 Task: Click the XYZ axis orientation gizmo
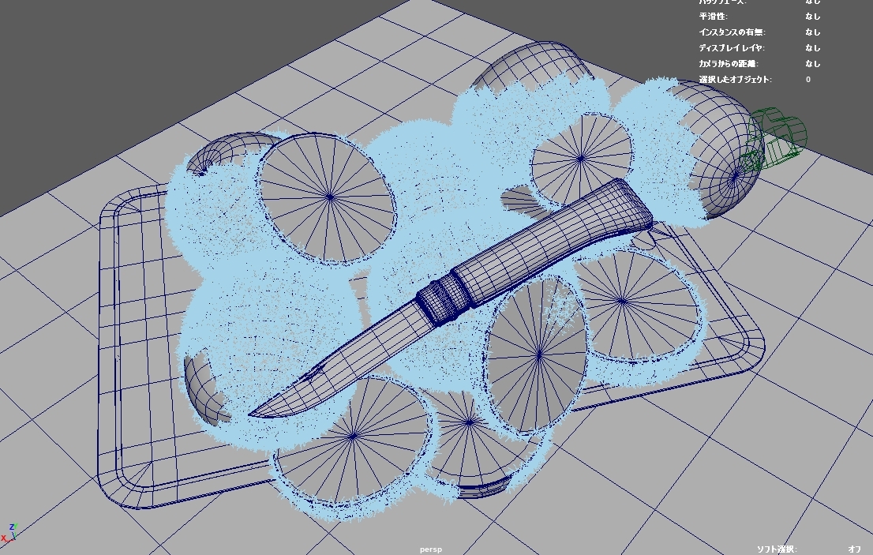point(9,532)
